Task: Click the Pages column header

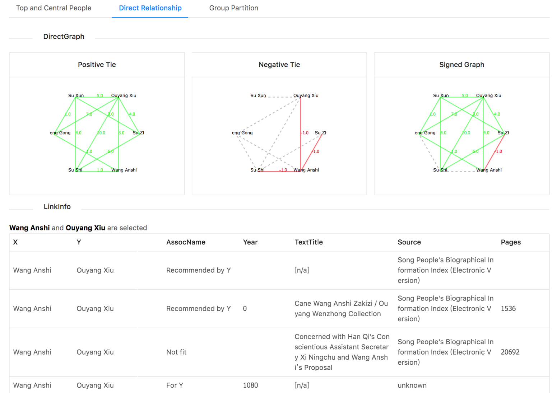Action: pyautogui.click(x=511, y=242)
